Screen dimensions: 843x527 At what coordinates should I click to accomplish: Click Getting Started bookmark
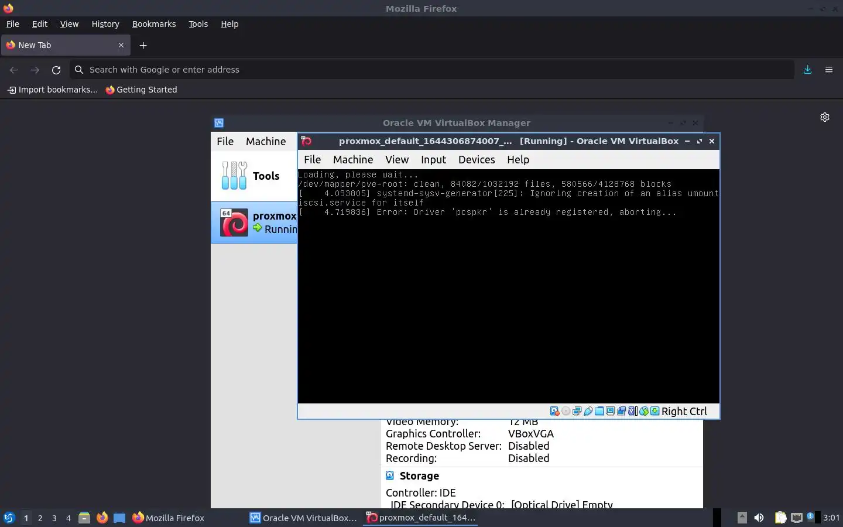point(141,90)
